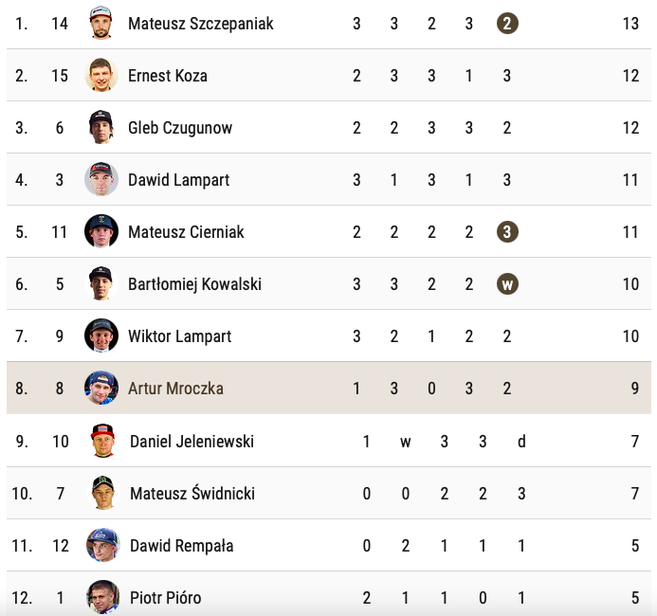Click the circled 2 badge for Szczepaniak
The width and height of the screenshot is (657, 616).
tap(507, 24)
